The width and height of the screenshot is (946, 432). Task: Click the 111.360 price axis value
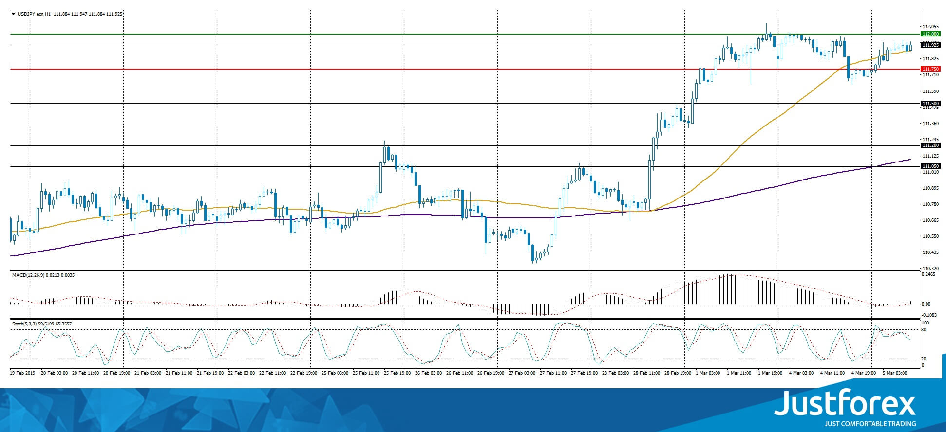(x=931, y=124)
